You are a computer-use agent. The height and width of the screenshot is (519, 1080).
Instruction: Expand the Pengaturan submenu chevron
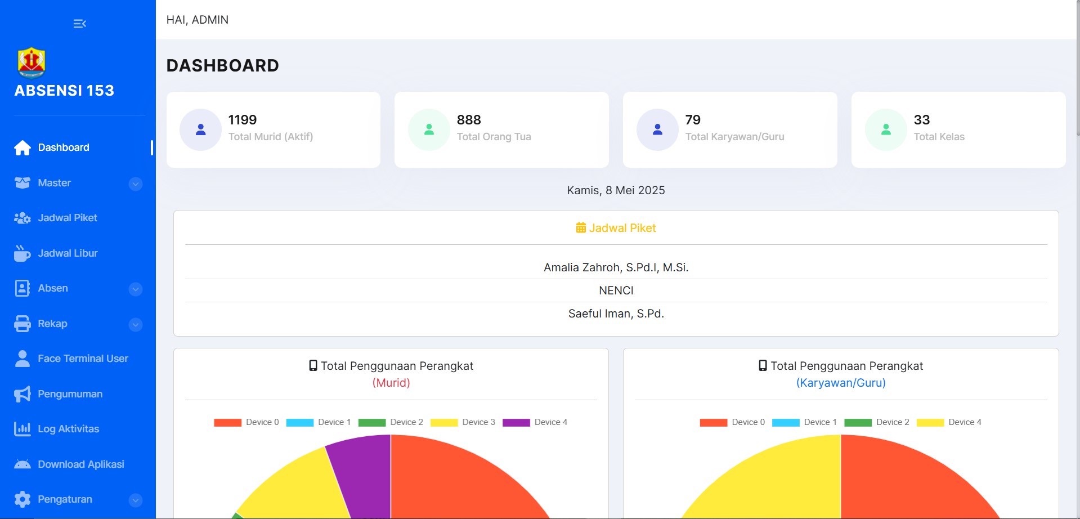pos(136,500)
